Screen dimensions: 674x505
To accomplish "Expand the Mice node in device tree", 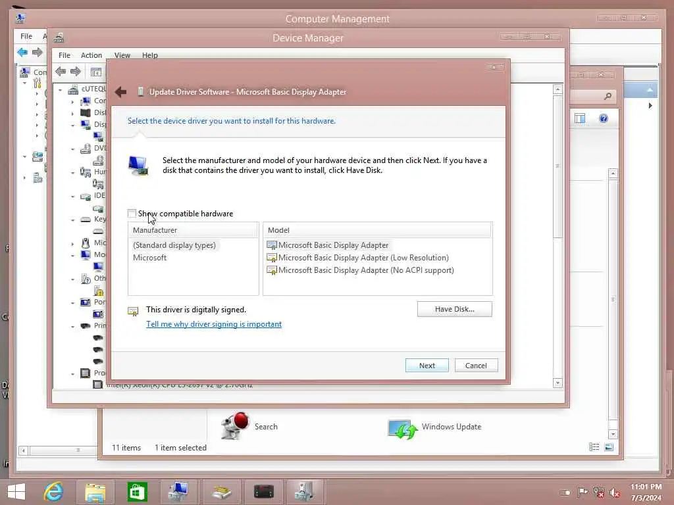I will (x=72, y=244).
